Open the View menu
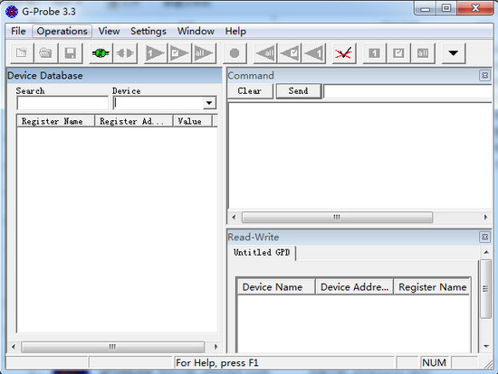The width and height of the screenshot is (498, 374). tap(109, 31)
